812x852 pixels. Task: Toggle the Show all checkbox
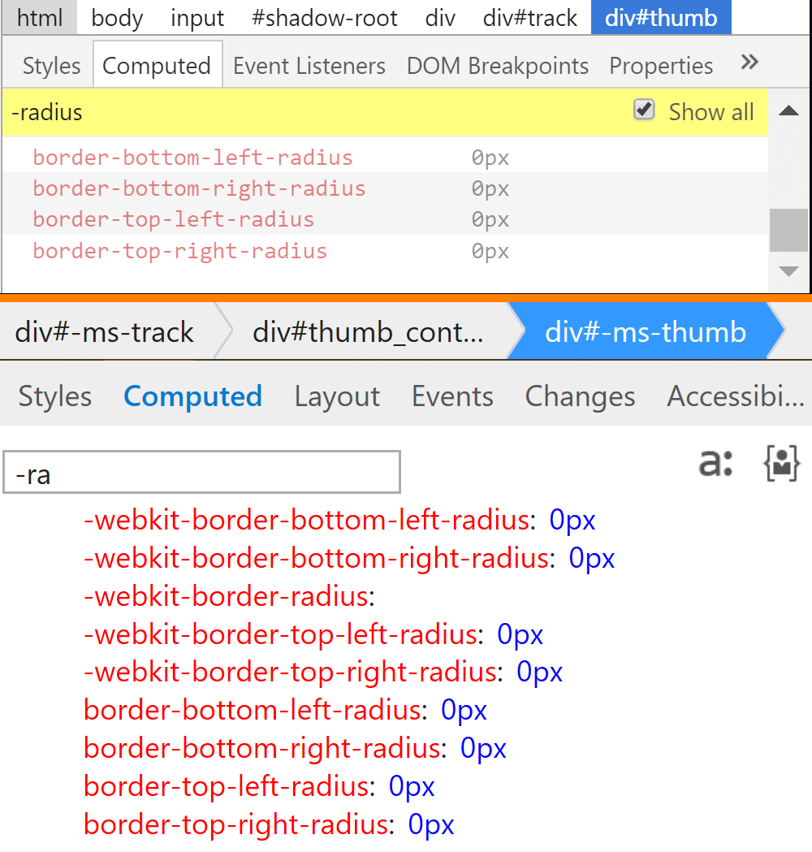[644, 110]
